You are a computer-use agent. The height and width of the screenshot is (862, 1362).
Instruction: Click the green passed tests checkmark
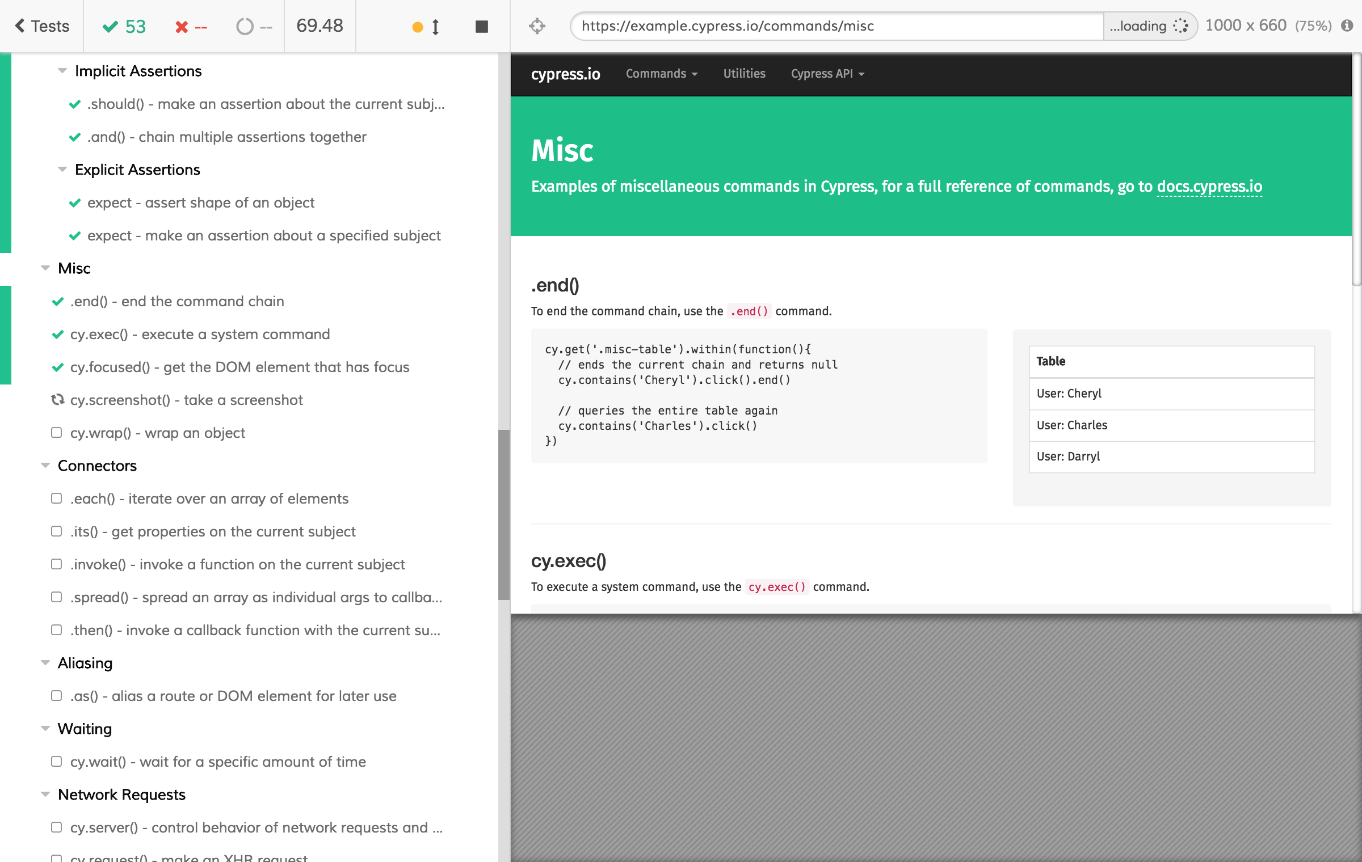[x=110, y=27]
